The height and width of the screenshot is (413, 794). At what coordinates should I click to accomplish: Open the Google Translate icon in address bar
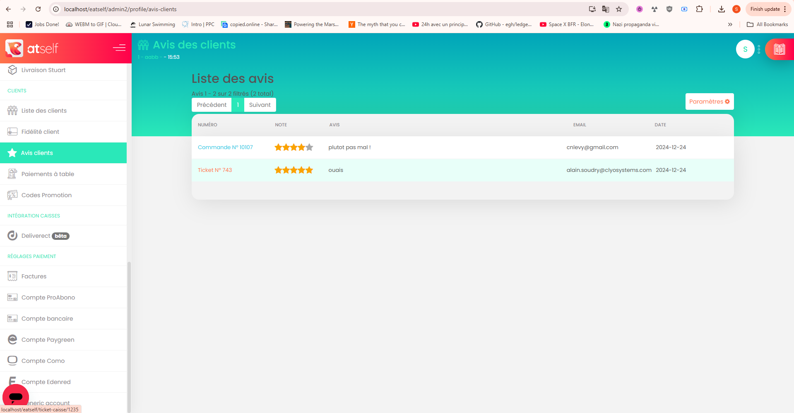(606, 9)
